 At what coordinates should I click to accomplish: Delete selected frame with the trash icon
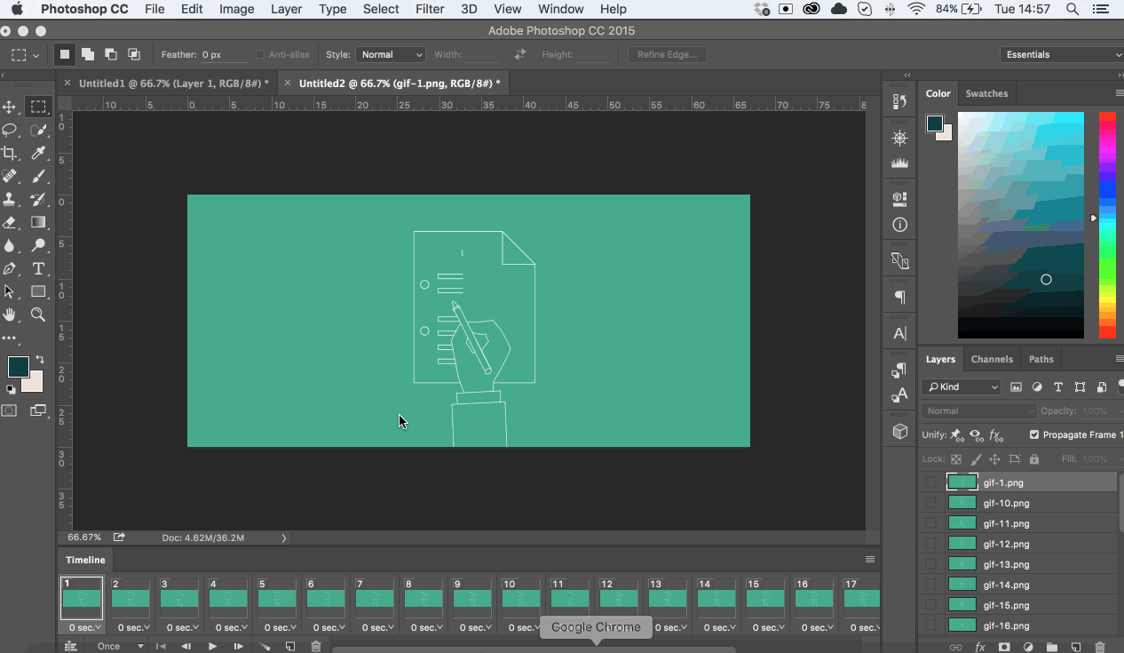coord(316,646)
